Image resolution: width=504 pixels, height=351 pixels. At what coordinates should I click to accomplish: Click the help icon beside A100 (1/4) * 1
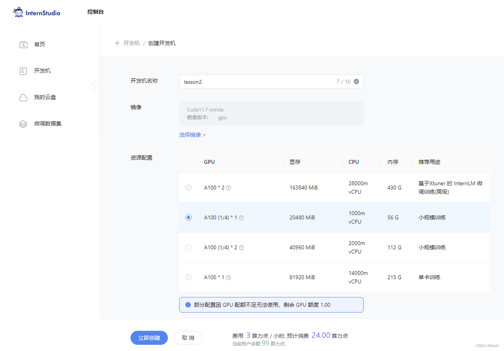pyautogui.click(x=241, y=218)
